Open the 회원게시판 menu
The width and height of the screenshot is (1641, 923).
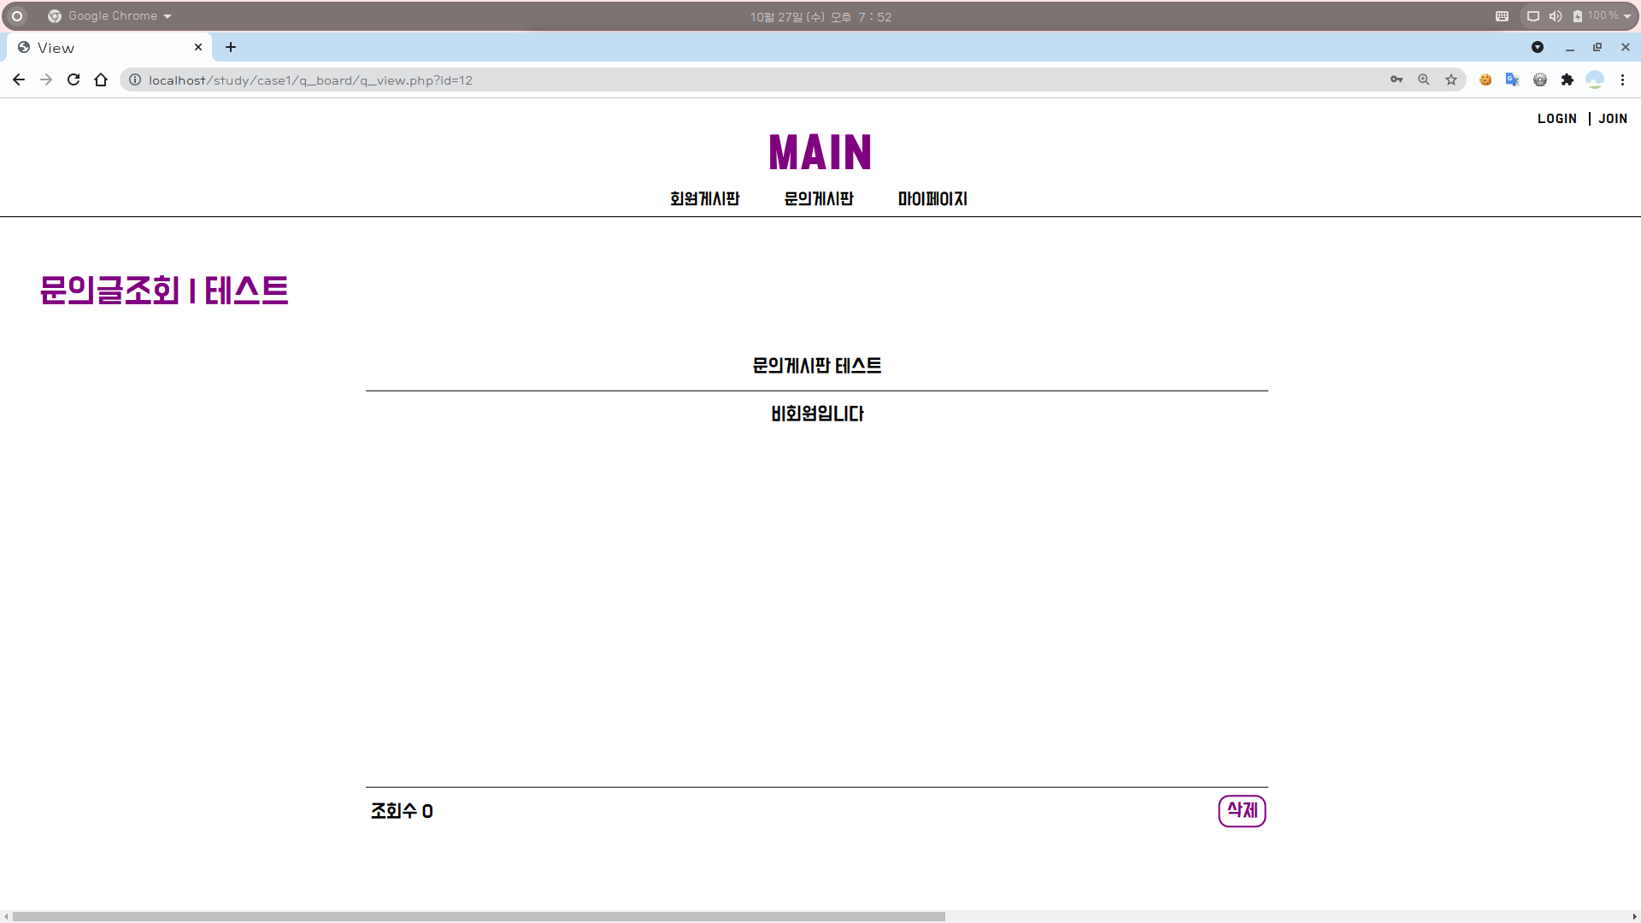point(704,198)
